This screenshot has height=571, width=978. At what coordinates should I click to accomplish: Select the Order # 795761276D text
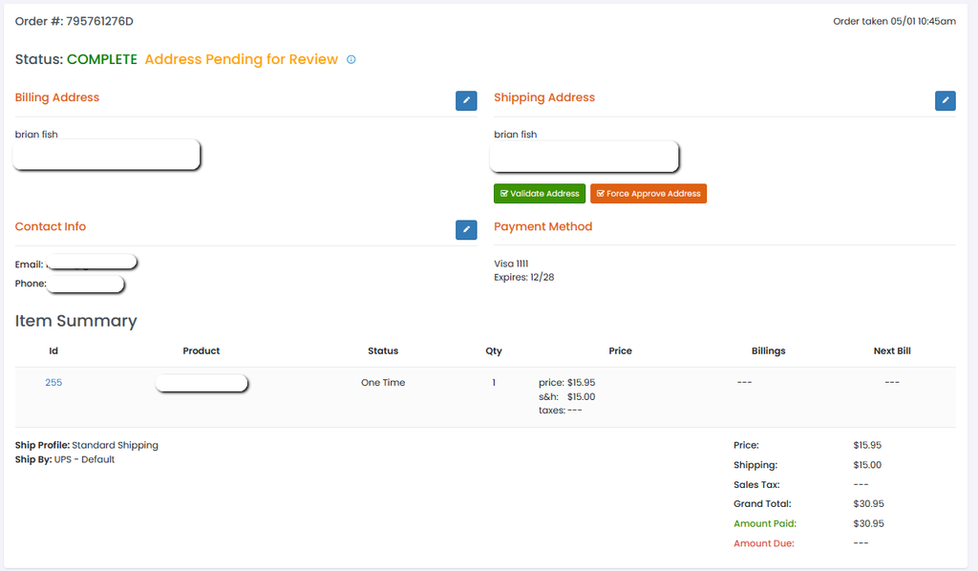pyautogui.click(x=74, y=21)
